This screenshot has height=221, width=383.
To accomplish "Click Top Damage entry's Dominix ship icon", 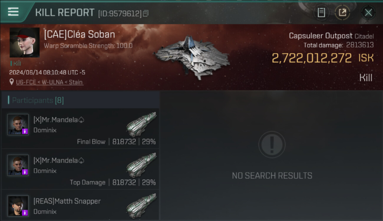I will coord(141,165).
